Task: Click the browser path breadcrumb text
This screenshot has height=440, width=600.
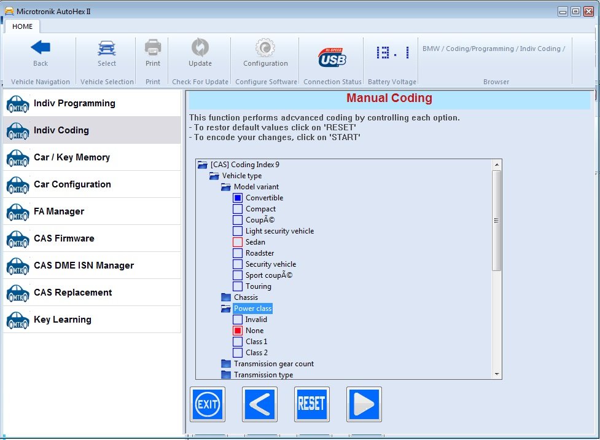Action: tap(494, 49)
